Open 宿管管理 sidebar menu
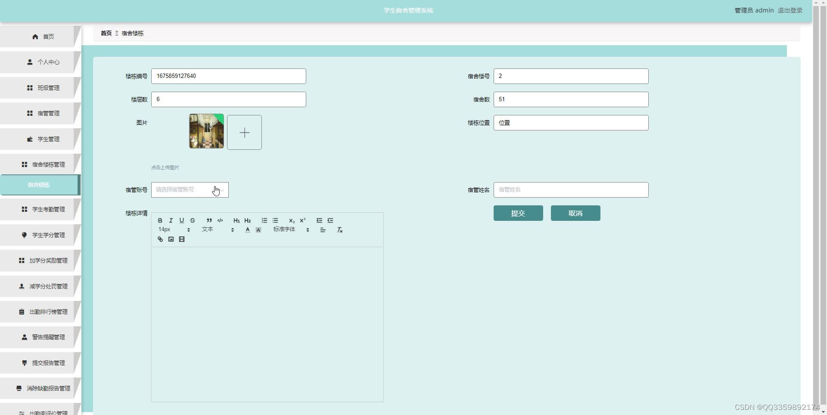The height and width of the screenshot is (415, 827). click(40, 113)
